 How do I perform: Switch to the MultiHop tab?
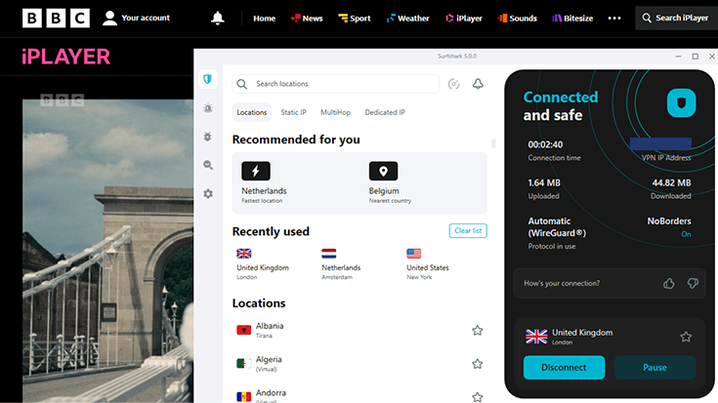[x=335, y=112]
